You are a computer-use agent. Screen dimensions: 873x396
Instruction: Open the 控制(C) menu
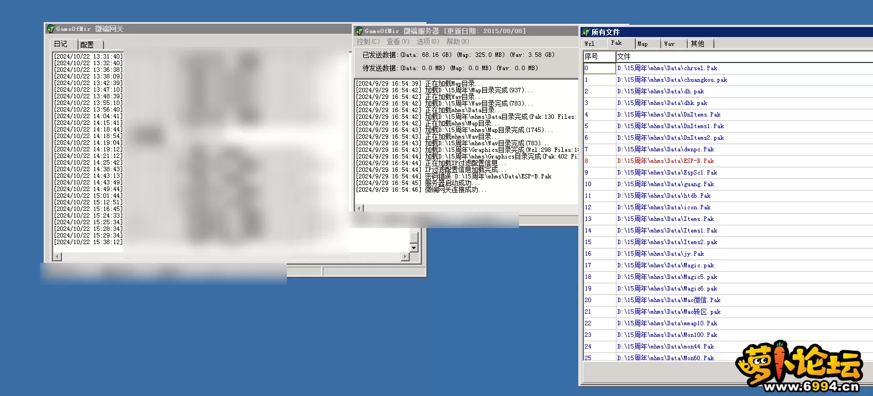(368, 42)
